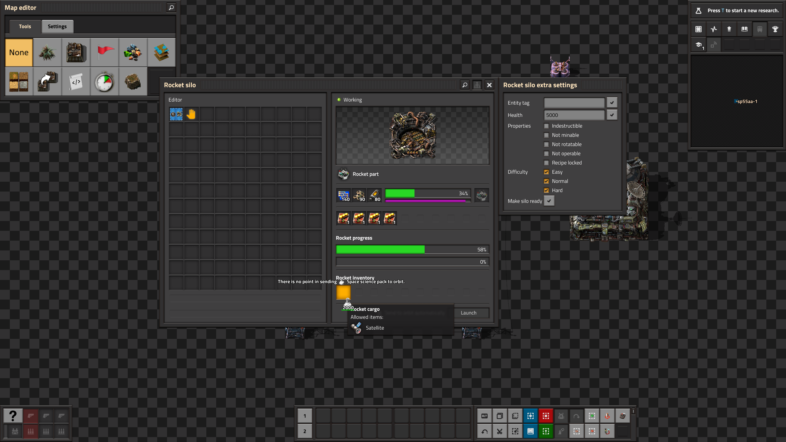The image size is (786, 442).
Task: Click the sp55aa-1 minimap label
Action: (747, 101)
